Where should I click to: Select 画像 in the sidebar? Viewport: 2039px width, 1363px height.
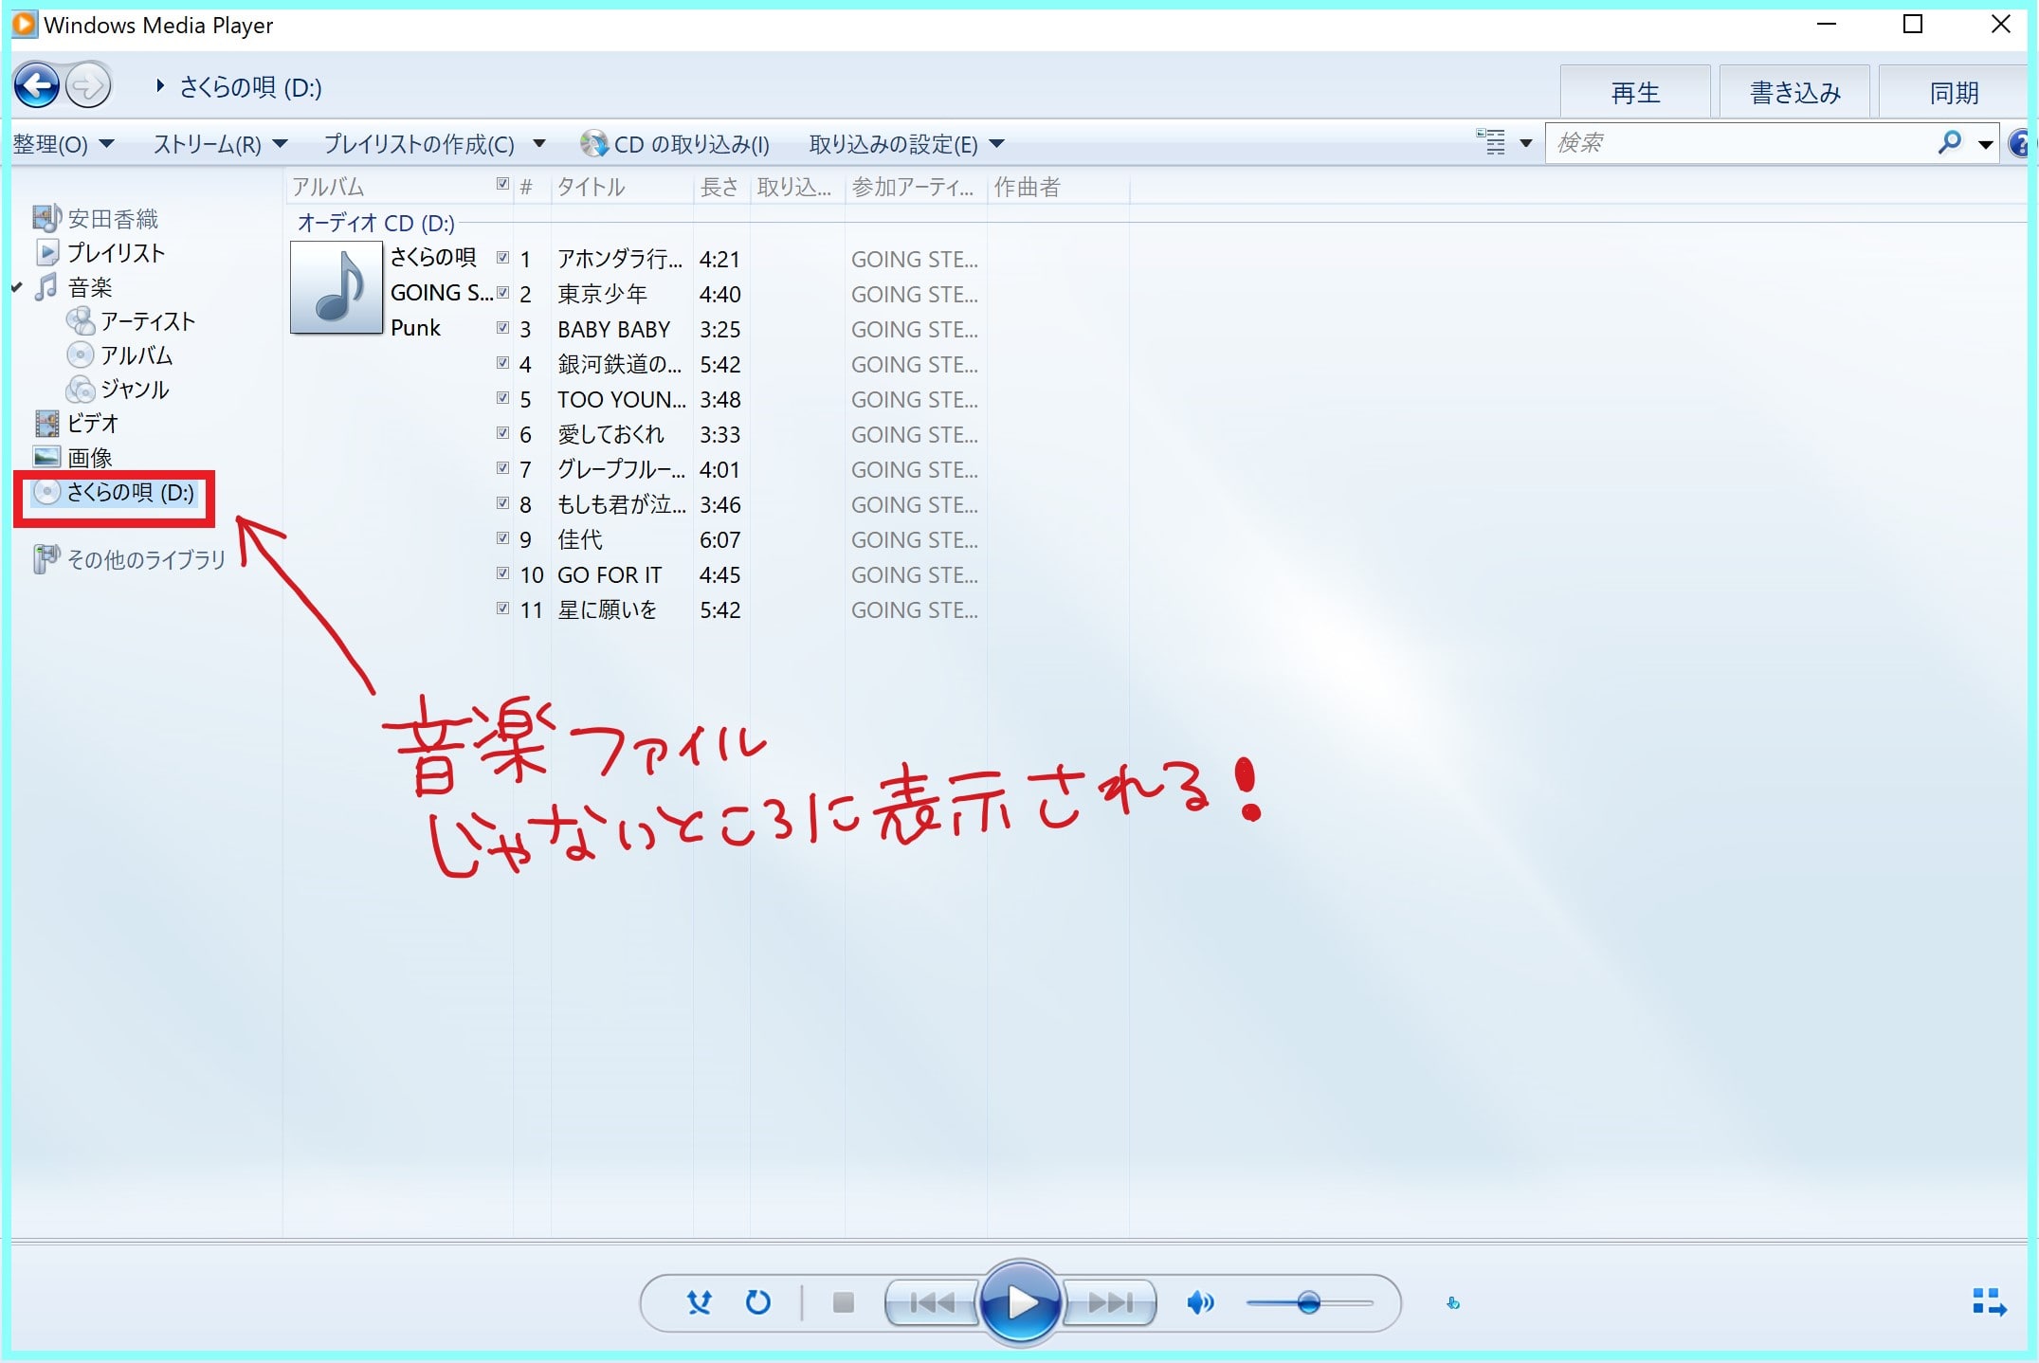[x=73, y=458]
